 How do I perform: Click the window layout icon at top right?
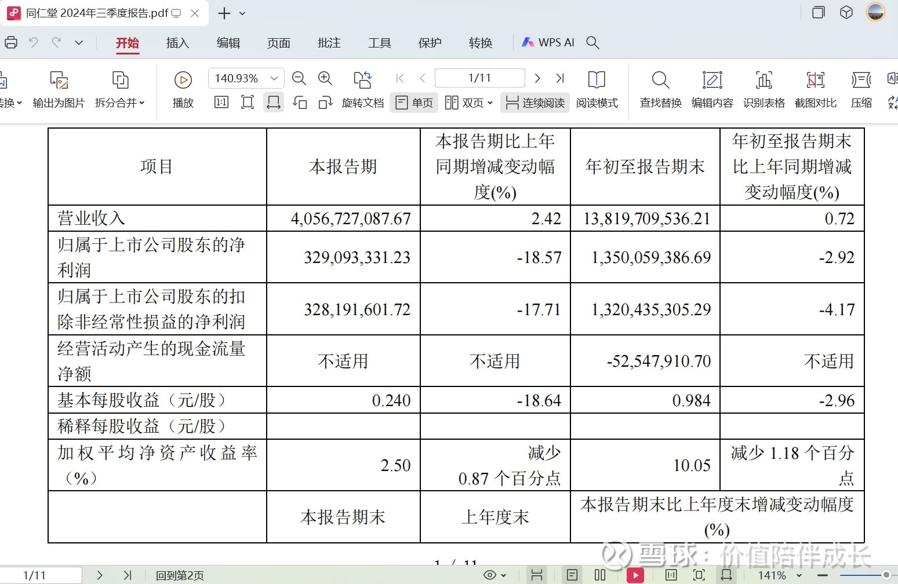[x=818, y=12]
